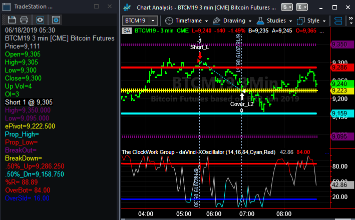Expand the BTCM19 symbol box arrow
Viewport: 355px width, 220px height.
pyautogui.click(x=153, y=21)
